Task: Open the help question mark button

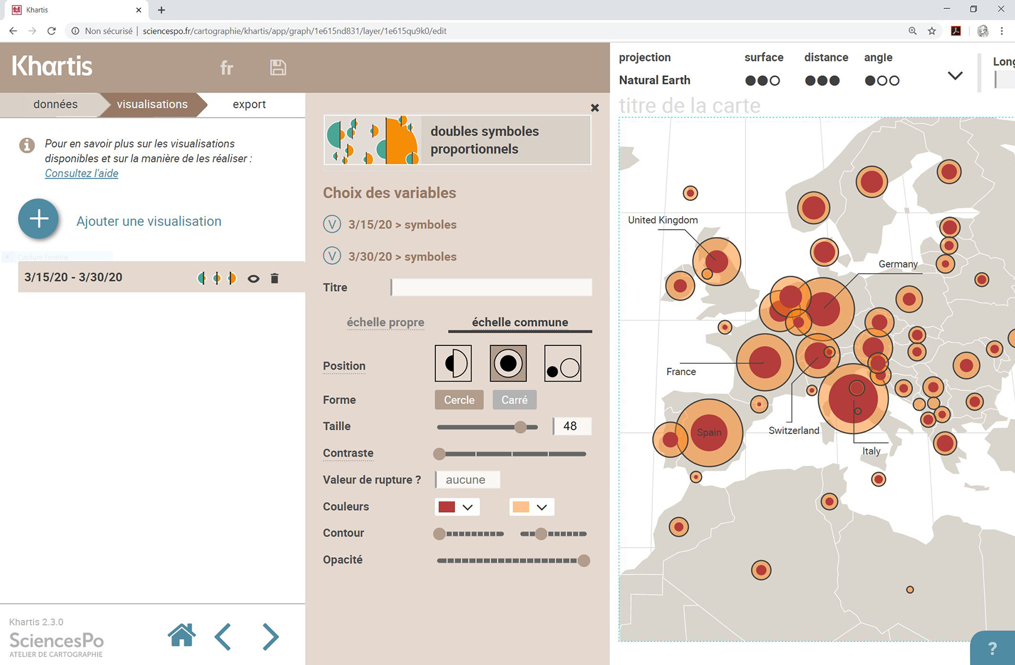Action: tap(992, 648)
